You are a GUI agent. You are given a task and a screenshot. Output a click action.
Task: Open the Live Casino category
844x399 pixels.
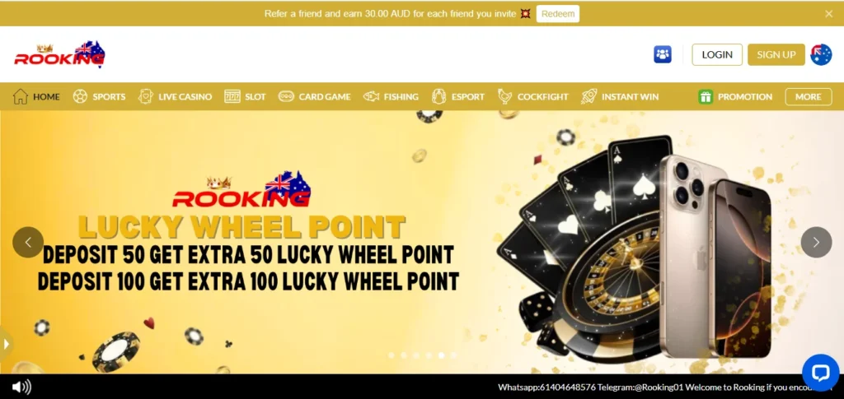[x=175, y=96]
